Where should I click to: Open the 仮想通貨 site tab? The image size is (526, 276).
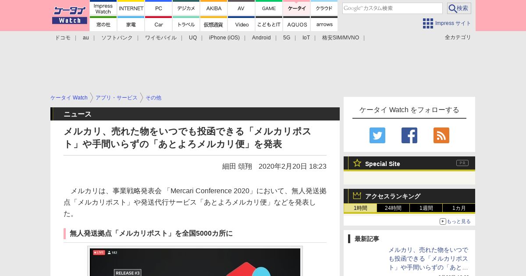[x=214, y=24]
